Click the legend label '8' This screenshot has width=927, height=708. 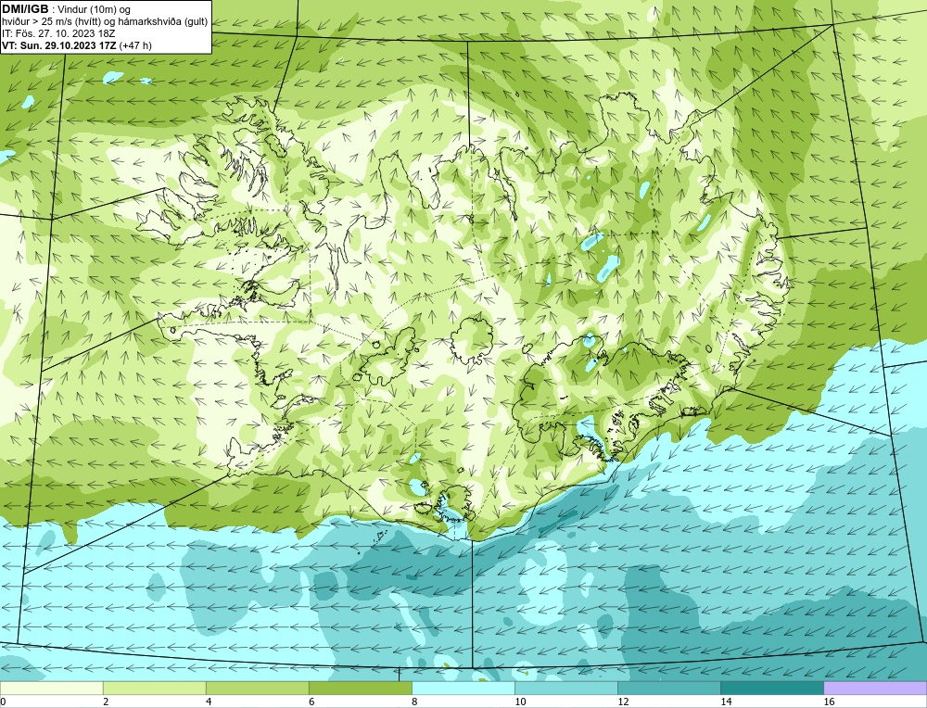click(x=413, y=702)
